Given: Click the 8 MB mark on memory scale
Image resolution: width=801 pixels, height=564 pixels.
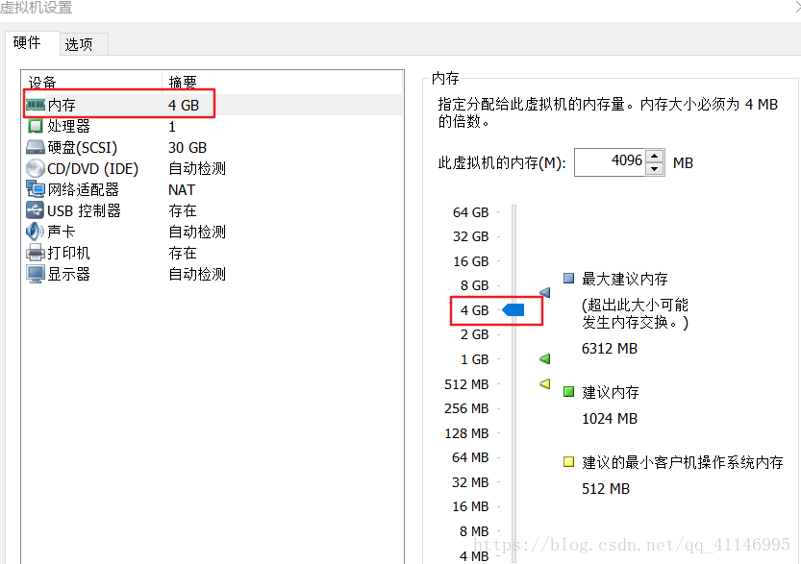Looking at the screenshot, I should click(x=474, y=531).
